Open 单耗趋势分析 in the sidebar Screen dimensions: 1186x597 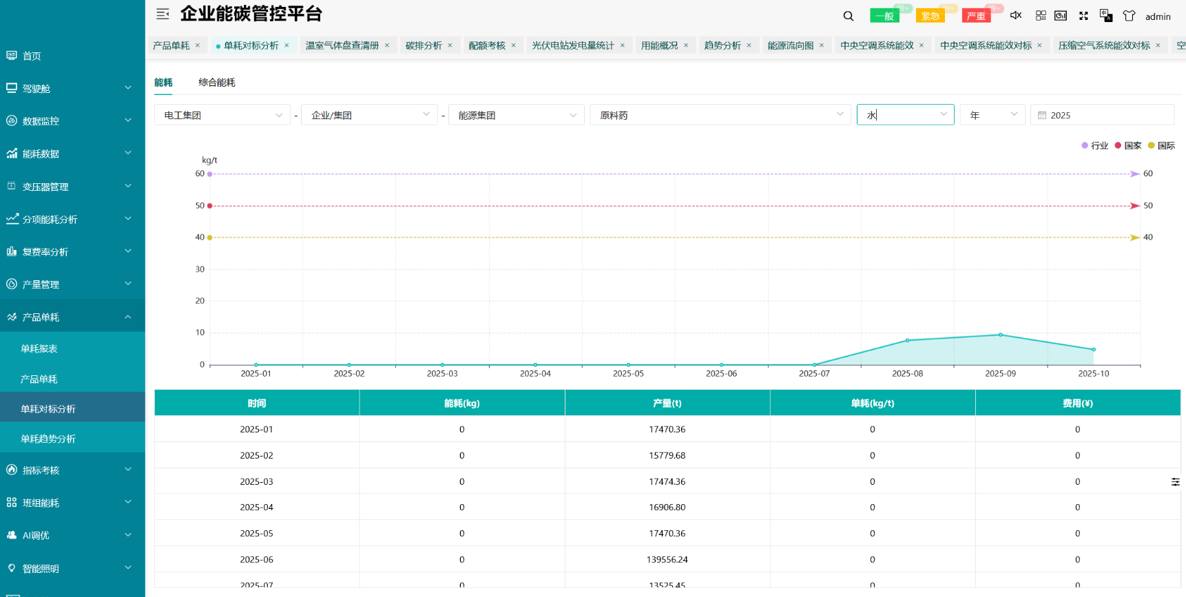pos(48,439)
